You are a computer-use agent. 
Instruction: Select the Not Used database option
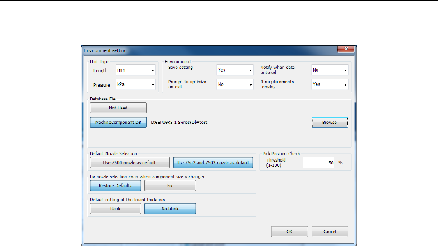[x=118, y=108]
